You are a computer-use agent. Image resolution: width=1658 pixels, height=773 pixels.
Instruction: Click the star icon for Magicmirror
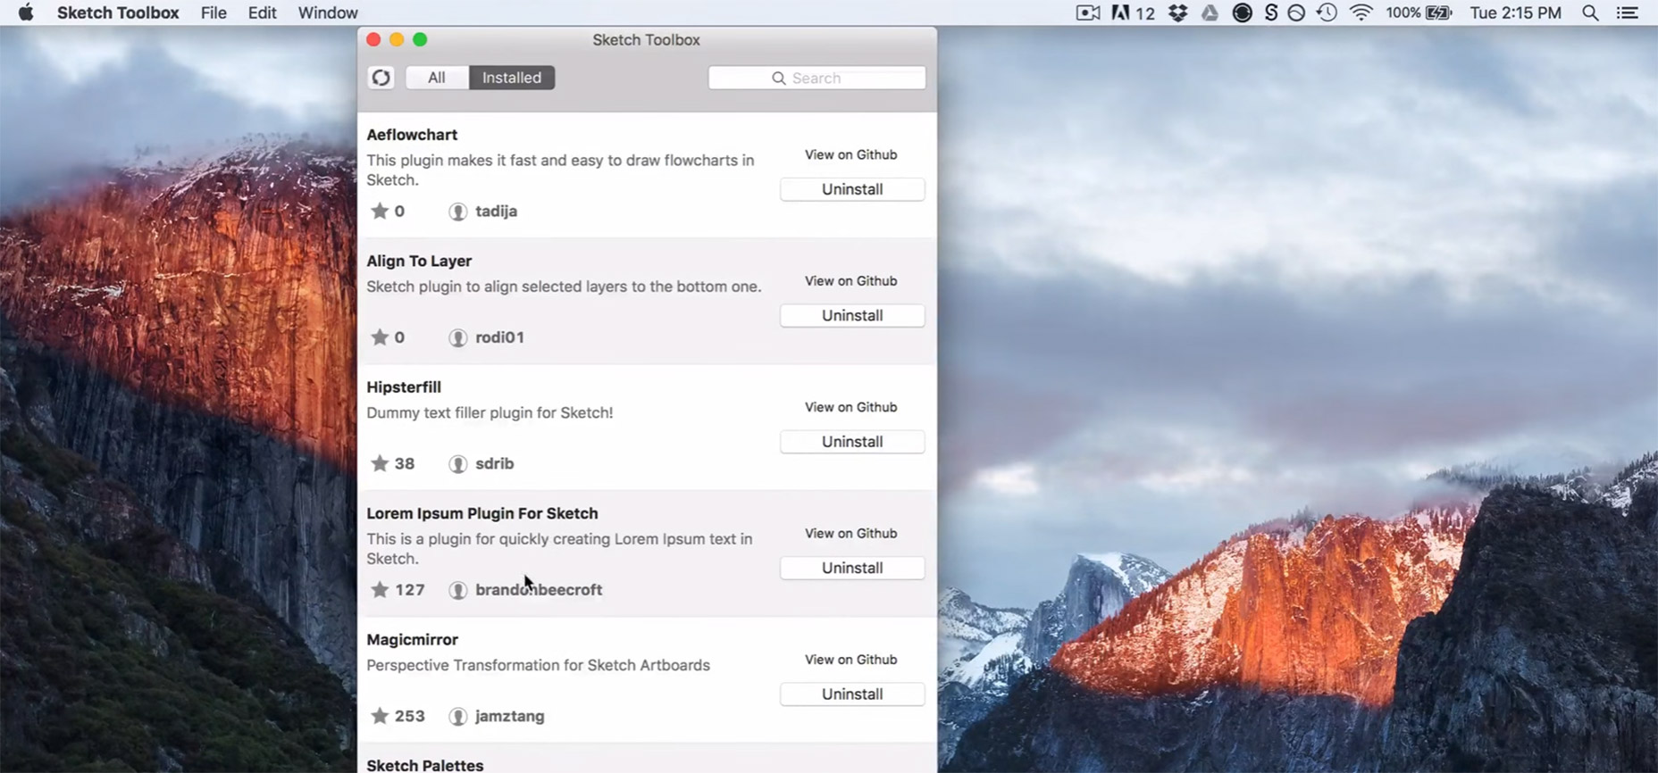380,716
